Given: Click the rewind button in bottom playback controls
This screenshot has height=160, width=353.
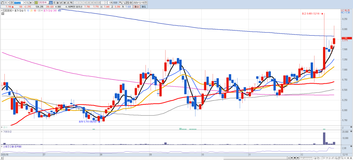Looking at the screenshot, I should tap(292, 158).
